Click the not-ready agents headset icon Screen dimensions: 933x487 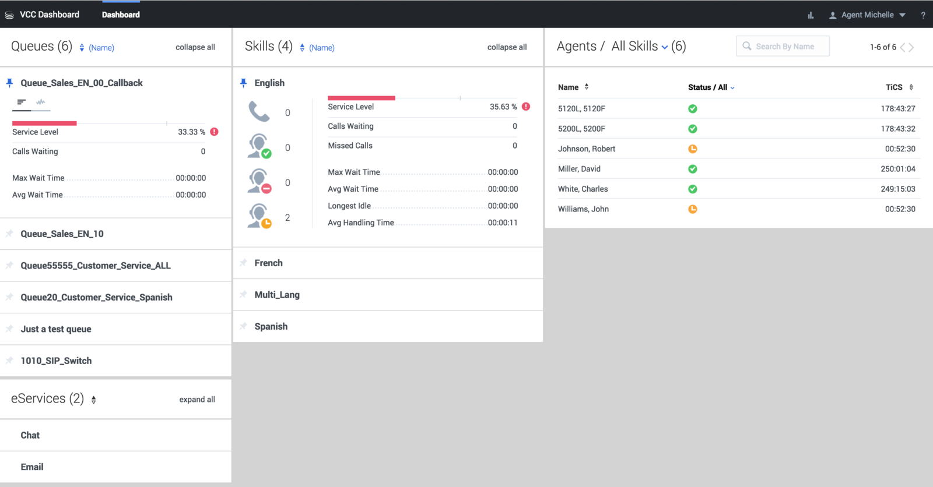pos(259,181)
